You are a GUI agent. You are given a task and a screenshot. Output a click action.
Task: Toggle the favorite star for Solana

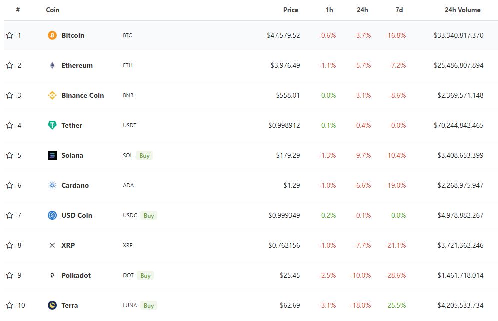[10, 155]
